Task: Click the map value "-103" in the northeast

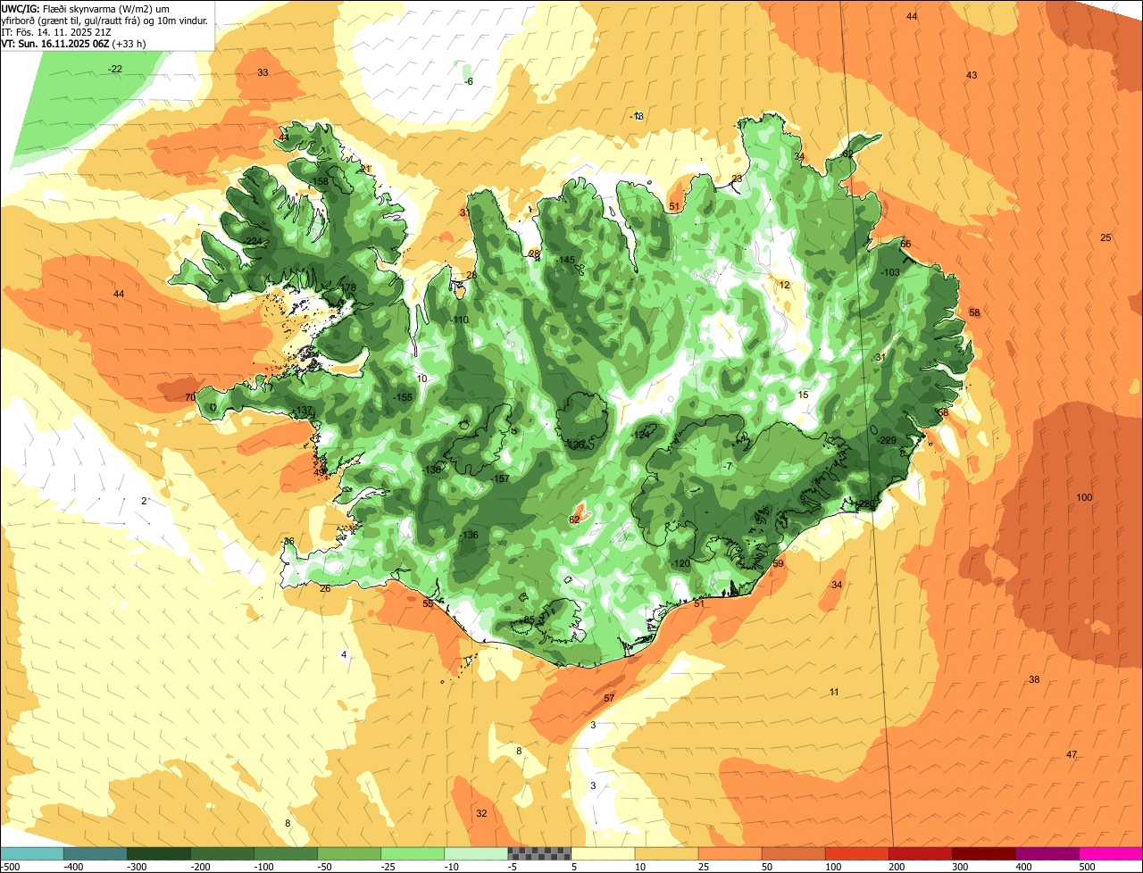Action: coord(889,272)
